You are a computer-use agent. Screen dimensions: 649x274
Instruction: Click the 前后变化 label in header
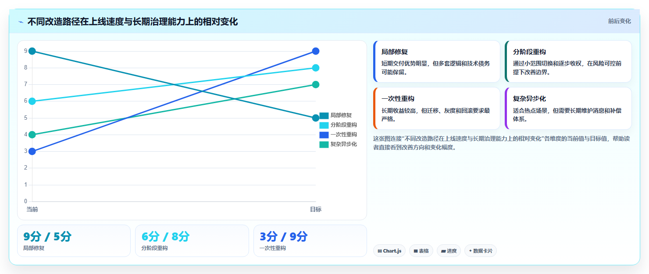(619, 21)
